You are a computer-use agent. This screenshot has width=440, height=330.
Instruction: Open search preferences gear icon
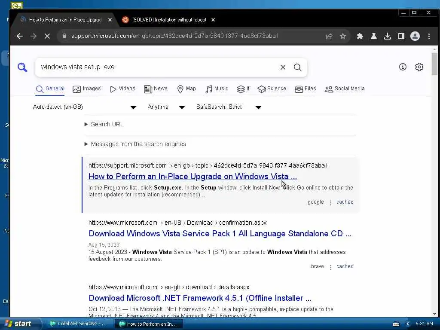pyautogui.click(x=419, y=67)
